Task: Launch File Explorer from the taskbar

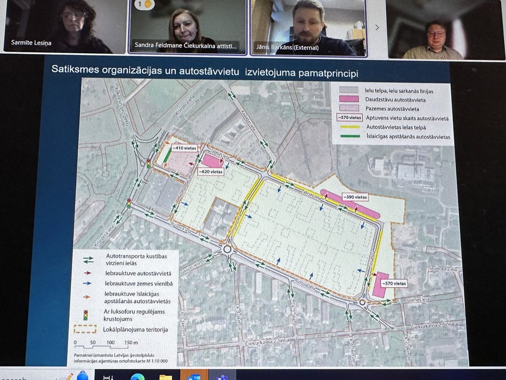Action: (x=165, y=376)
